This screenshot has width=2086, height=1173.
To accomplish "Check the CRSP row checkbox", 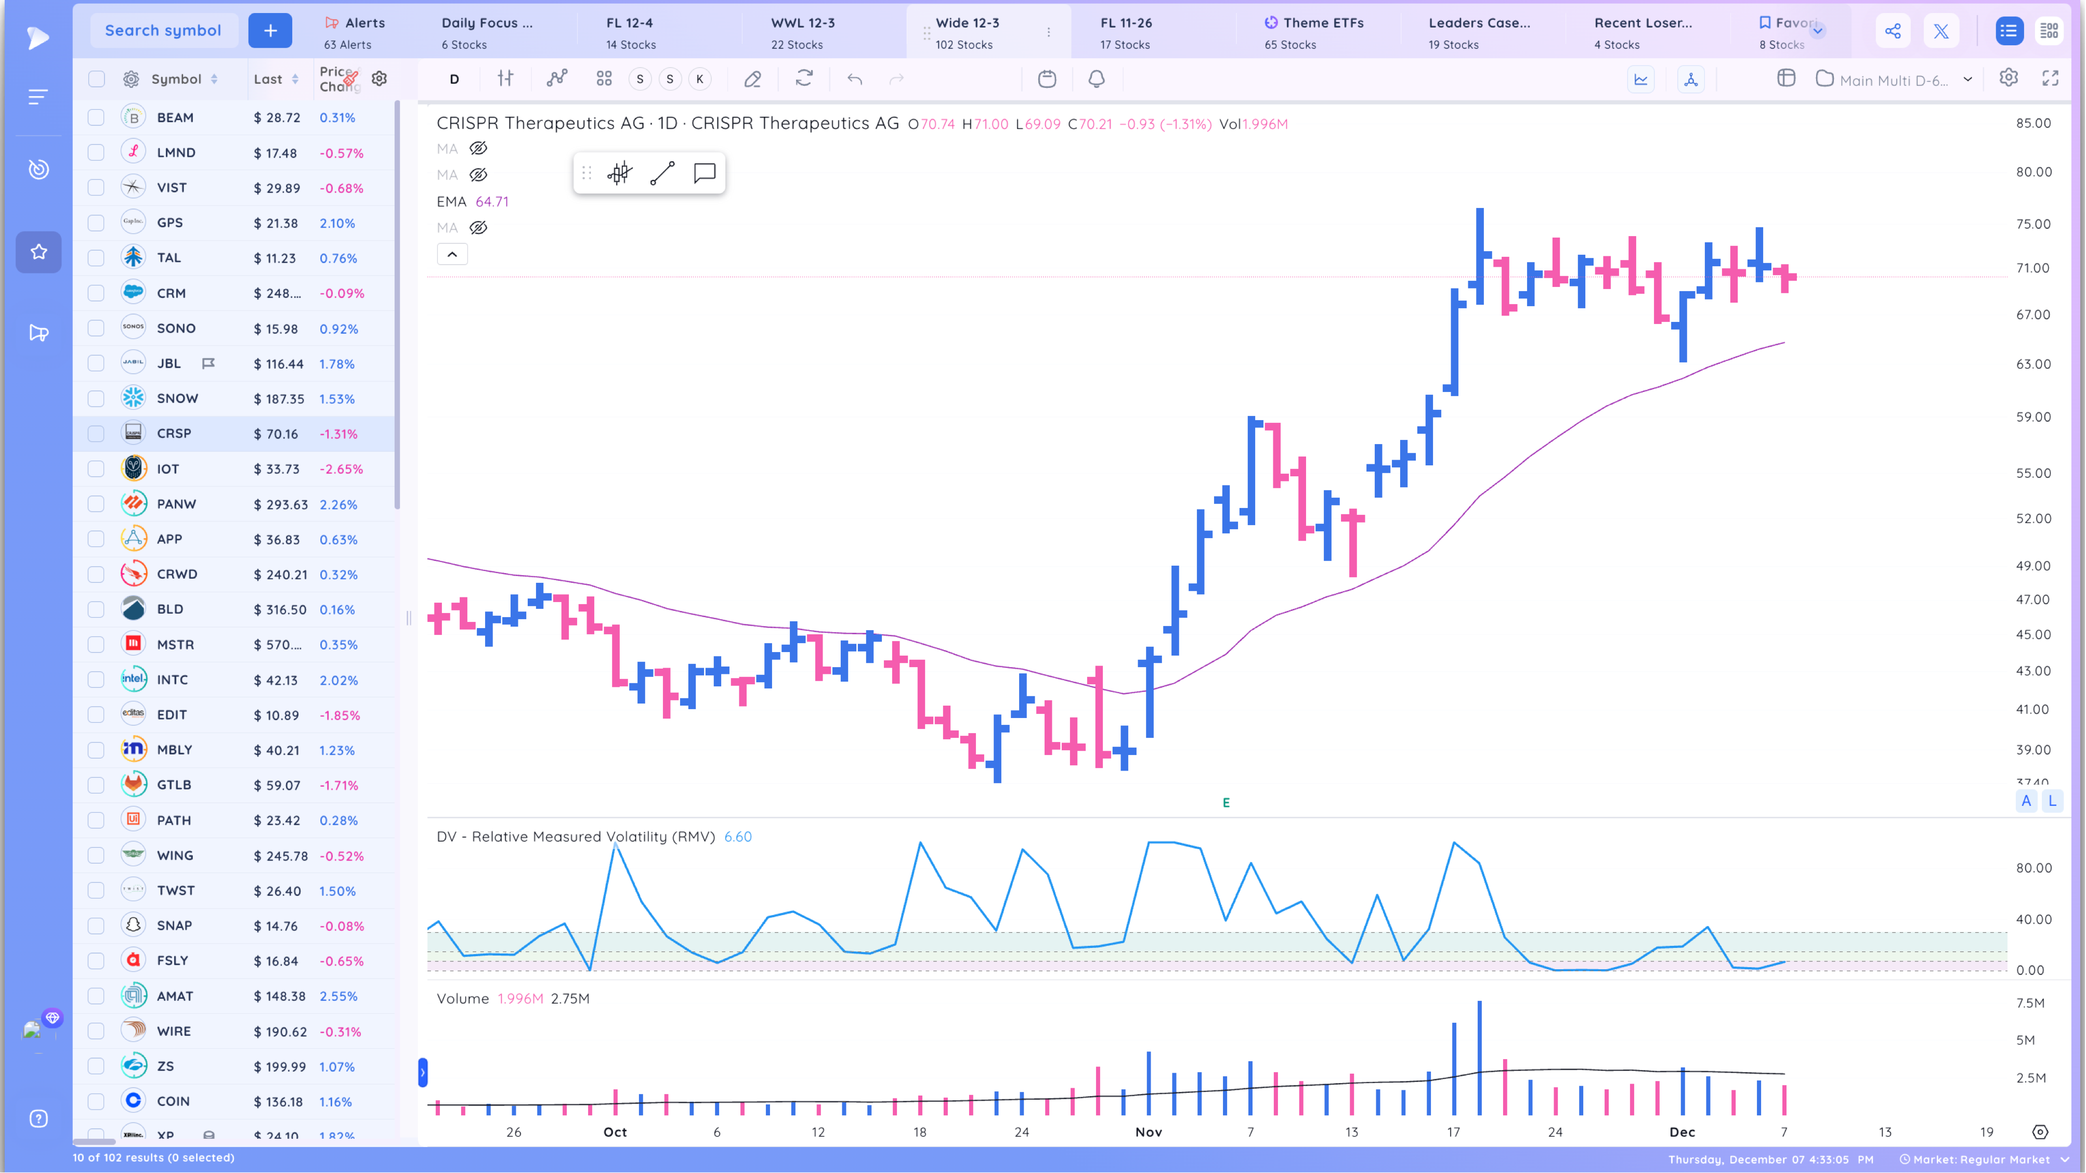I will tap(96, 434).
